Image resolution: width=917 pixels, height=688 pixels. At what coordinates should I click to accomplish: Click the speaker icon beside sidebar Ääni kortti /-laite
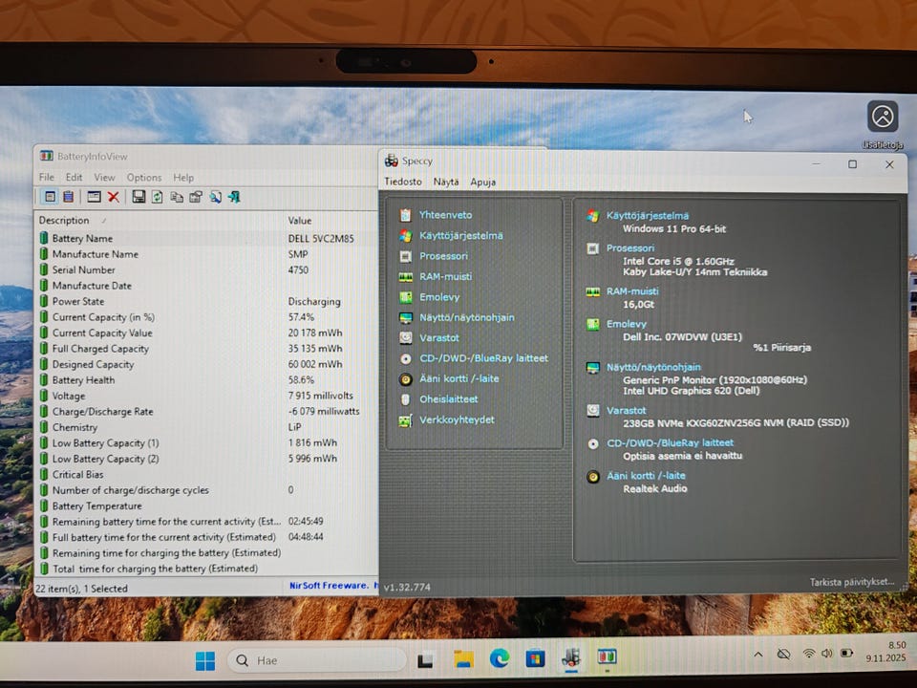tap(405, 379)
